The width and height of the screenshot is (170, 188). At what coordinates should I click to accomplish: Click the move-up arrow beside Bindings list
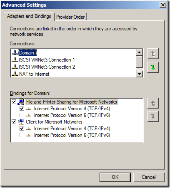pos(153,103)
